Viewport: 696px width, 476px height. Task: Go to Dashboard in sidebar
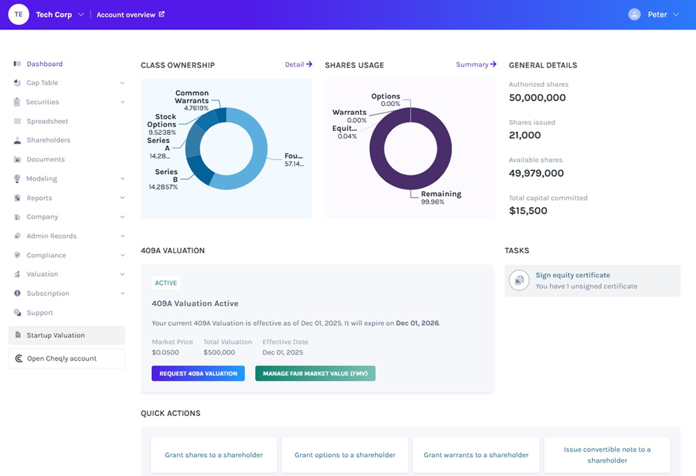click(44, 64)
